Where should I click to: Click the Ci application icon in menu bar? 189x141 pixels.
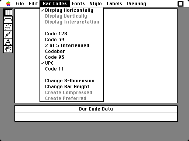(x=181, y=4)
